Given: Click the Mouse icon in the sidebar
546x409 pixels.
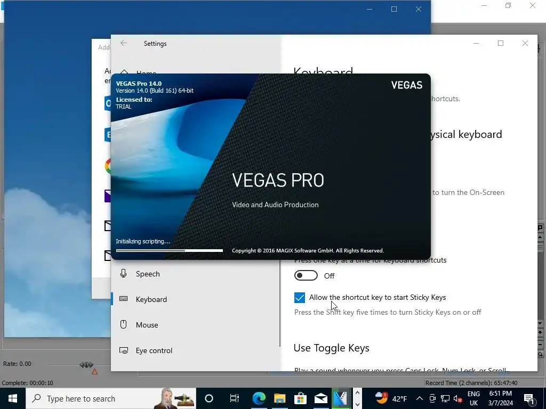Looking at the screenshot, I should [123, 324].
